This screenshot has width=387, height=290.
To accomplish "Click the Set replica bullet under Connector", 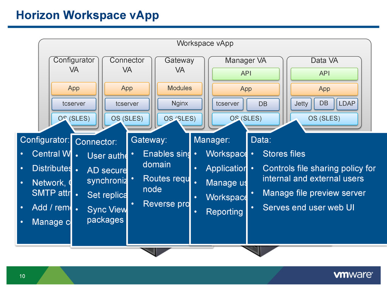I will pos(107,195).
